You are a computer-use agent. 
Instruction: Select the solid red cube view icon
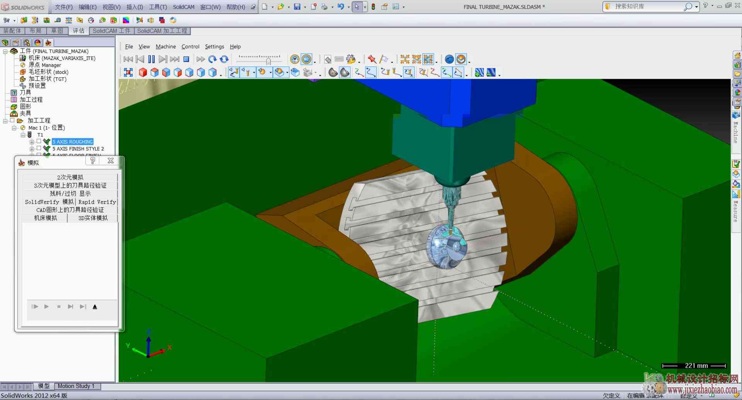[x=143, y=72]
